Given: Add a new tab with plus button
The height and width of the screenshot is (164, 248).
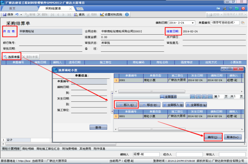Looking at the screenshot, I should [80, 9].
